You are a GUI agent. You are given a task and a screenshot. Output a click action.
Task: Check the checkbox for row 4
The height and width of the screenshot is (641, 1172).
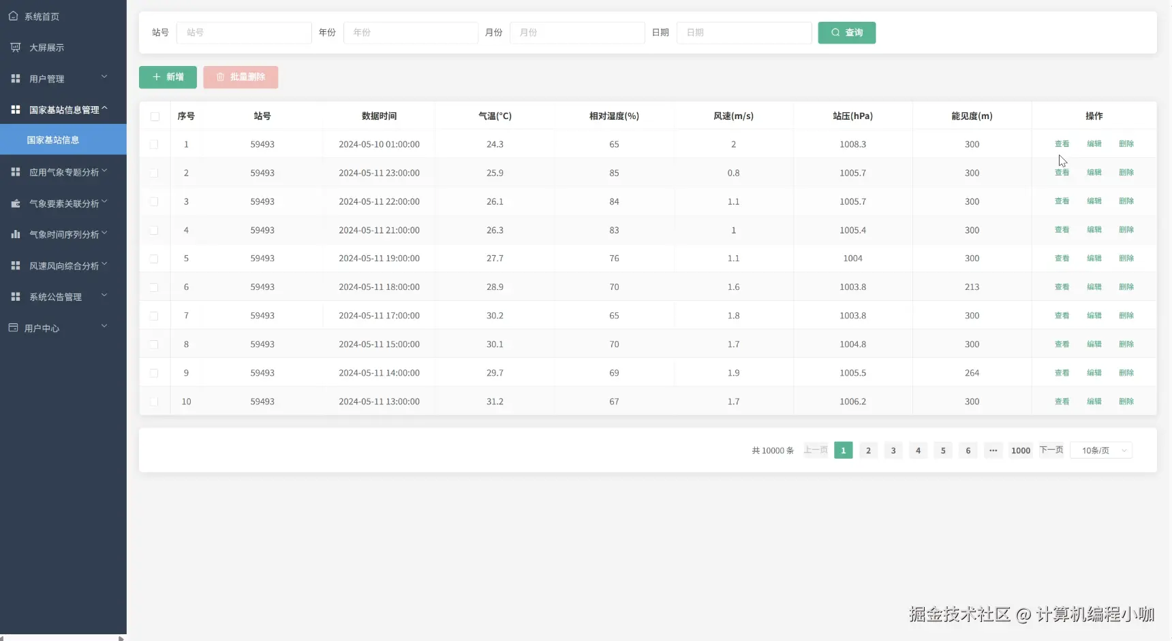pos(154,230)
